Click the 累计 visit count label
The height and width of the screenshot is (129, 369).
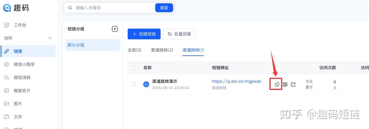pos(309,88)
